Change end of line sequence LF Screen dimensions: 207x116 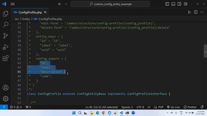click(x=149, y=107)
